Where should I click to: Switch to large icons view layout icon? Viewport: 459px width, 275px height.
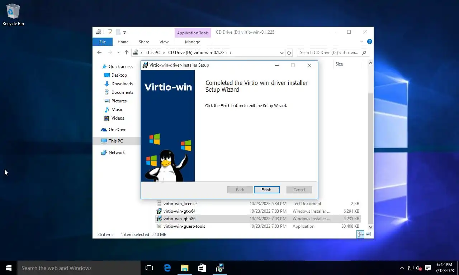[x=368, y=234]
